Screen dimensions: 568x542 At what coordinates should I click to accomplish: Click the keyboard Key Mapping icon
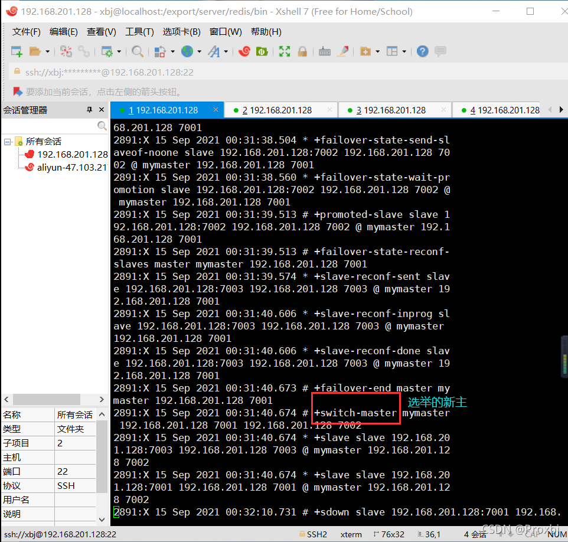[x=325, y=51]
